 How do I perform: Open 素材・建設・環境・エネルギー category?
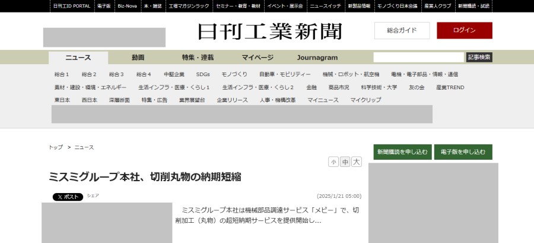point(90,87)
